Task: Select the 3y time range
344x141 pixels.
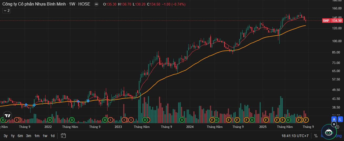Action: (6, 136)
